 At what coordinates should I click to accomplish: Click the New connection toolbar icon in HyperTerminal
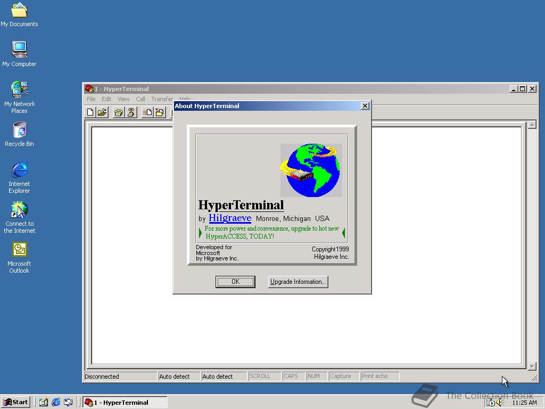pyautogui.click(x=90, y=112)
